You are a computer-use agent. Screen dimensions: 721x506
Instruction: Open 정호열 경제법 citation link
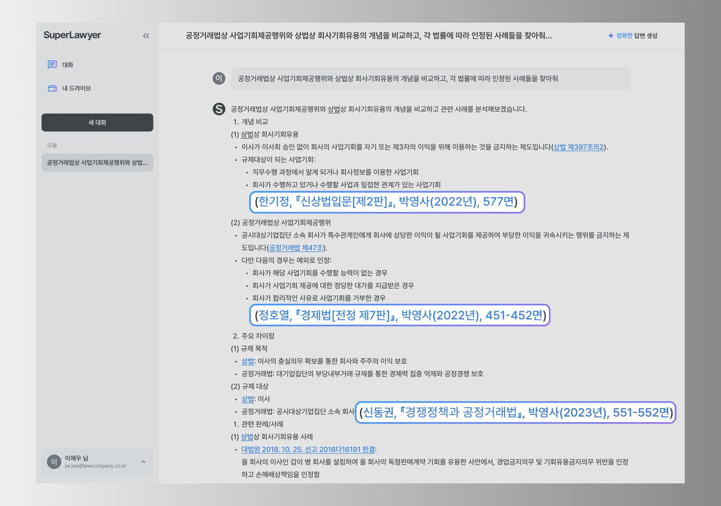click(x=400, y=315)
